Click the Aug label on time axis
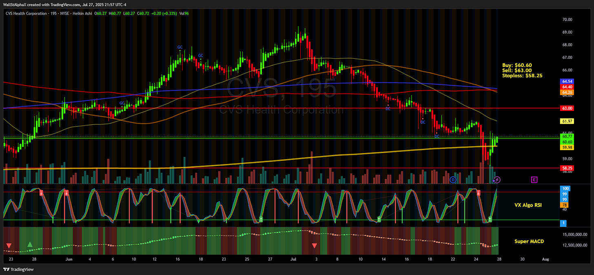 pyautogui.click(x=545, y=259)
